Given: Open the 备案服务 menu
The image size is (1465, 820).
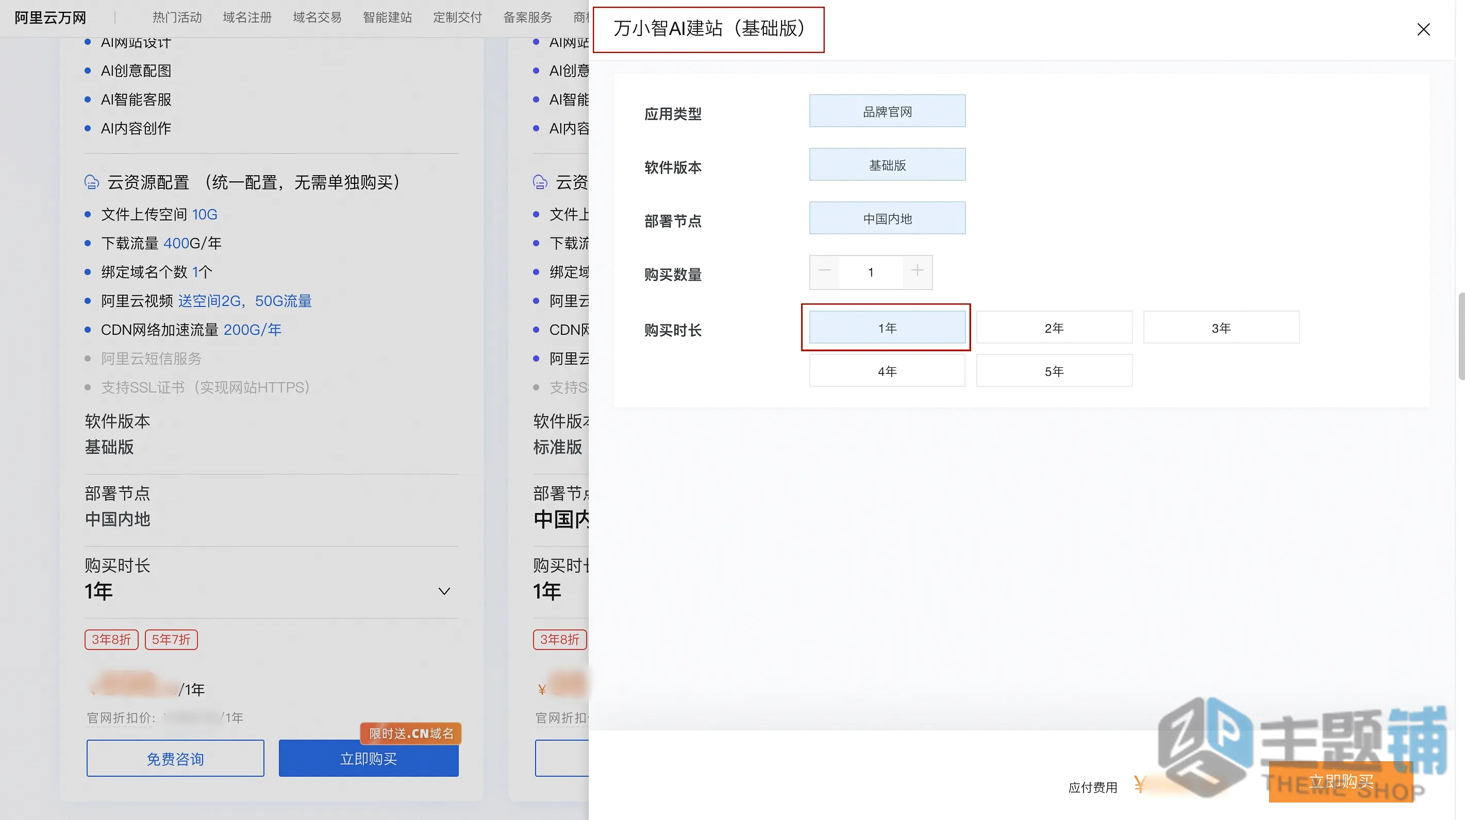Looking at the screenshot, I should click(528, 18).
